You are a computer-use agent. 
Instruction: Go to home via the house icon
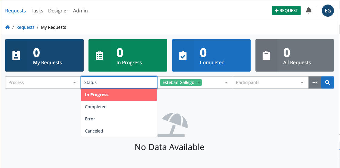(x=8, y=27)
